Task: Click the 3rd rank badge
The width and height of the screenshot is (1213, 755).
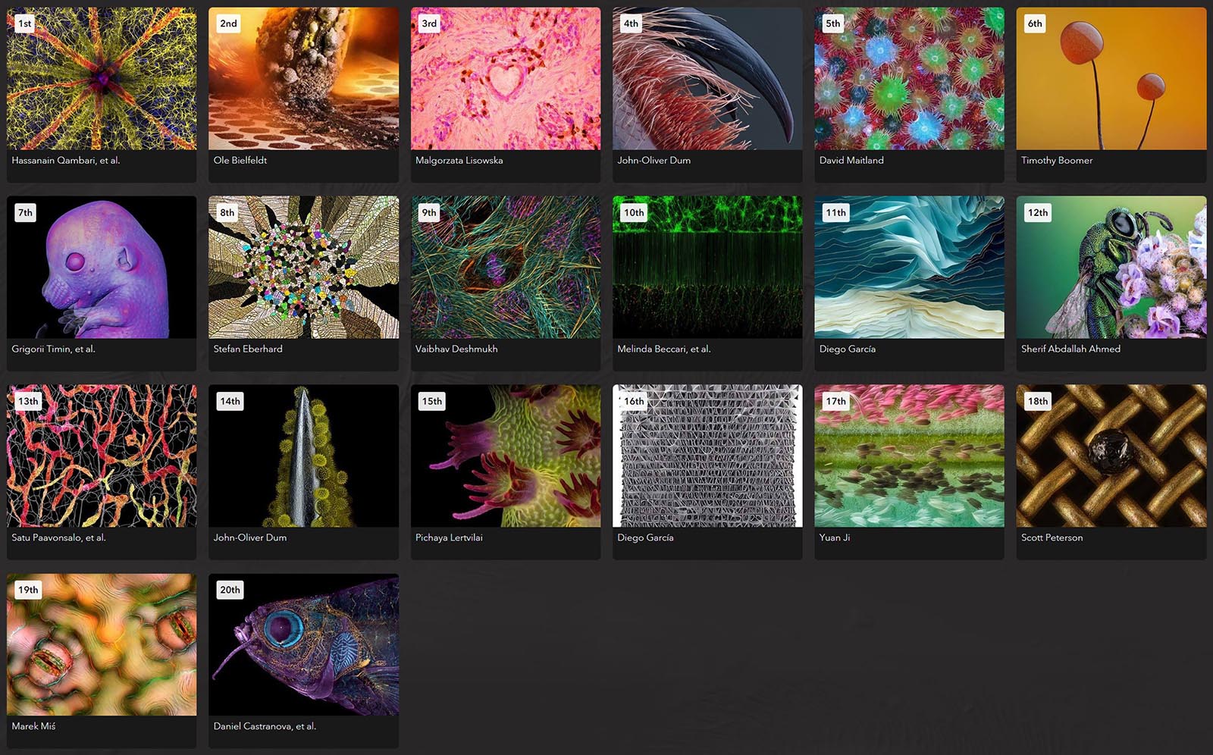Action: [429, 23]
